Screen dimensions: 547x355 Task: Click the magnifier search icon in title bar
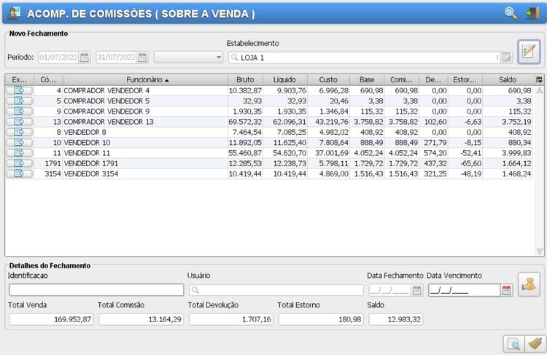pyautogui.click(x=511, y=13)
